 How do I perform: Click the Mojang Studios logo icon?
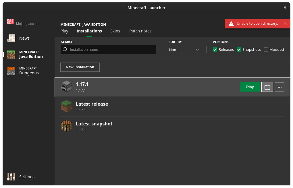click(10, 22)
